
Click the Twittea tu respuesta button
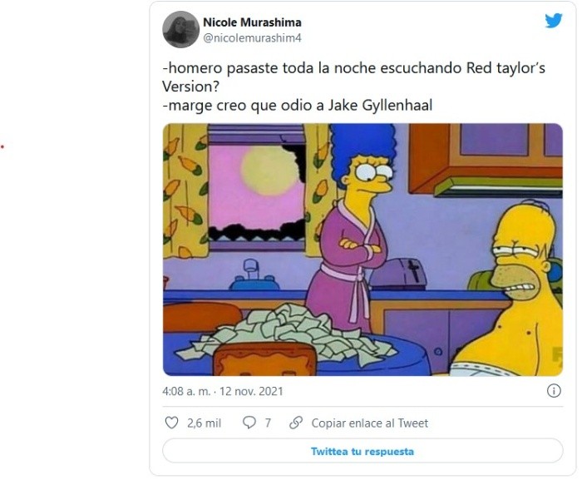click(x=363, y=451)
